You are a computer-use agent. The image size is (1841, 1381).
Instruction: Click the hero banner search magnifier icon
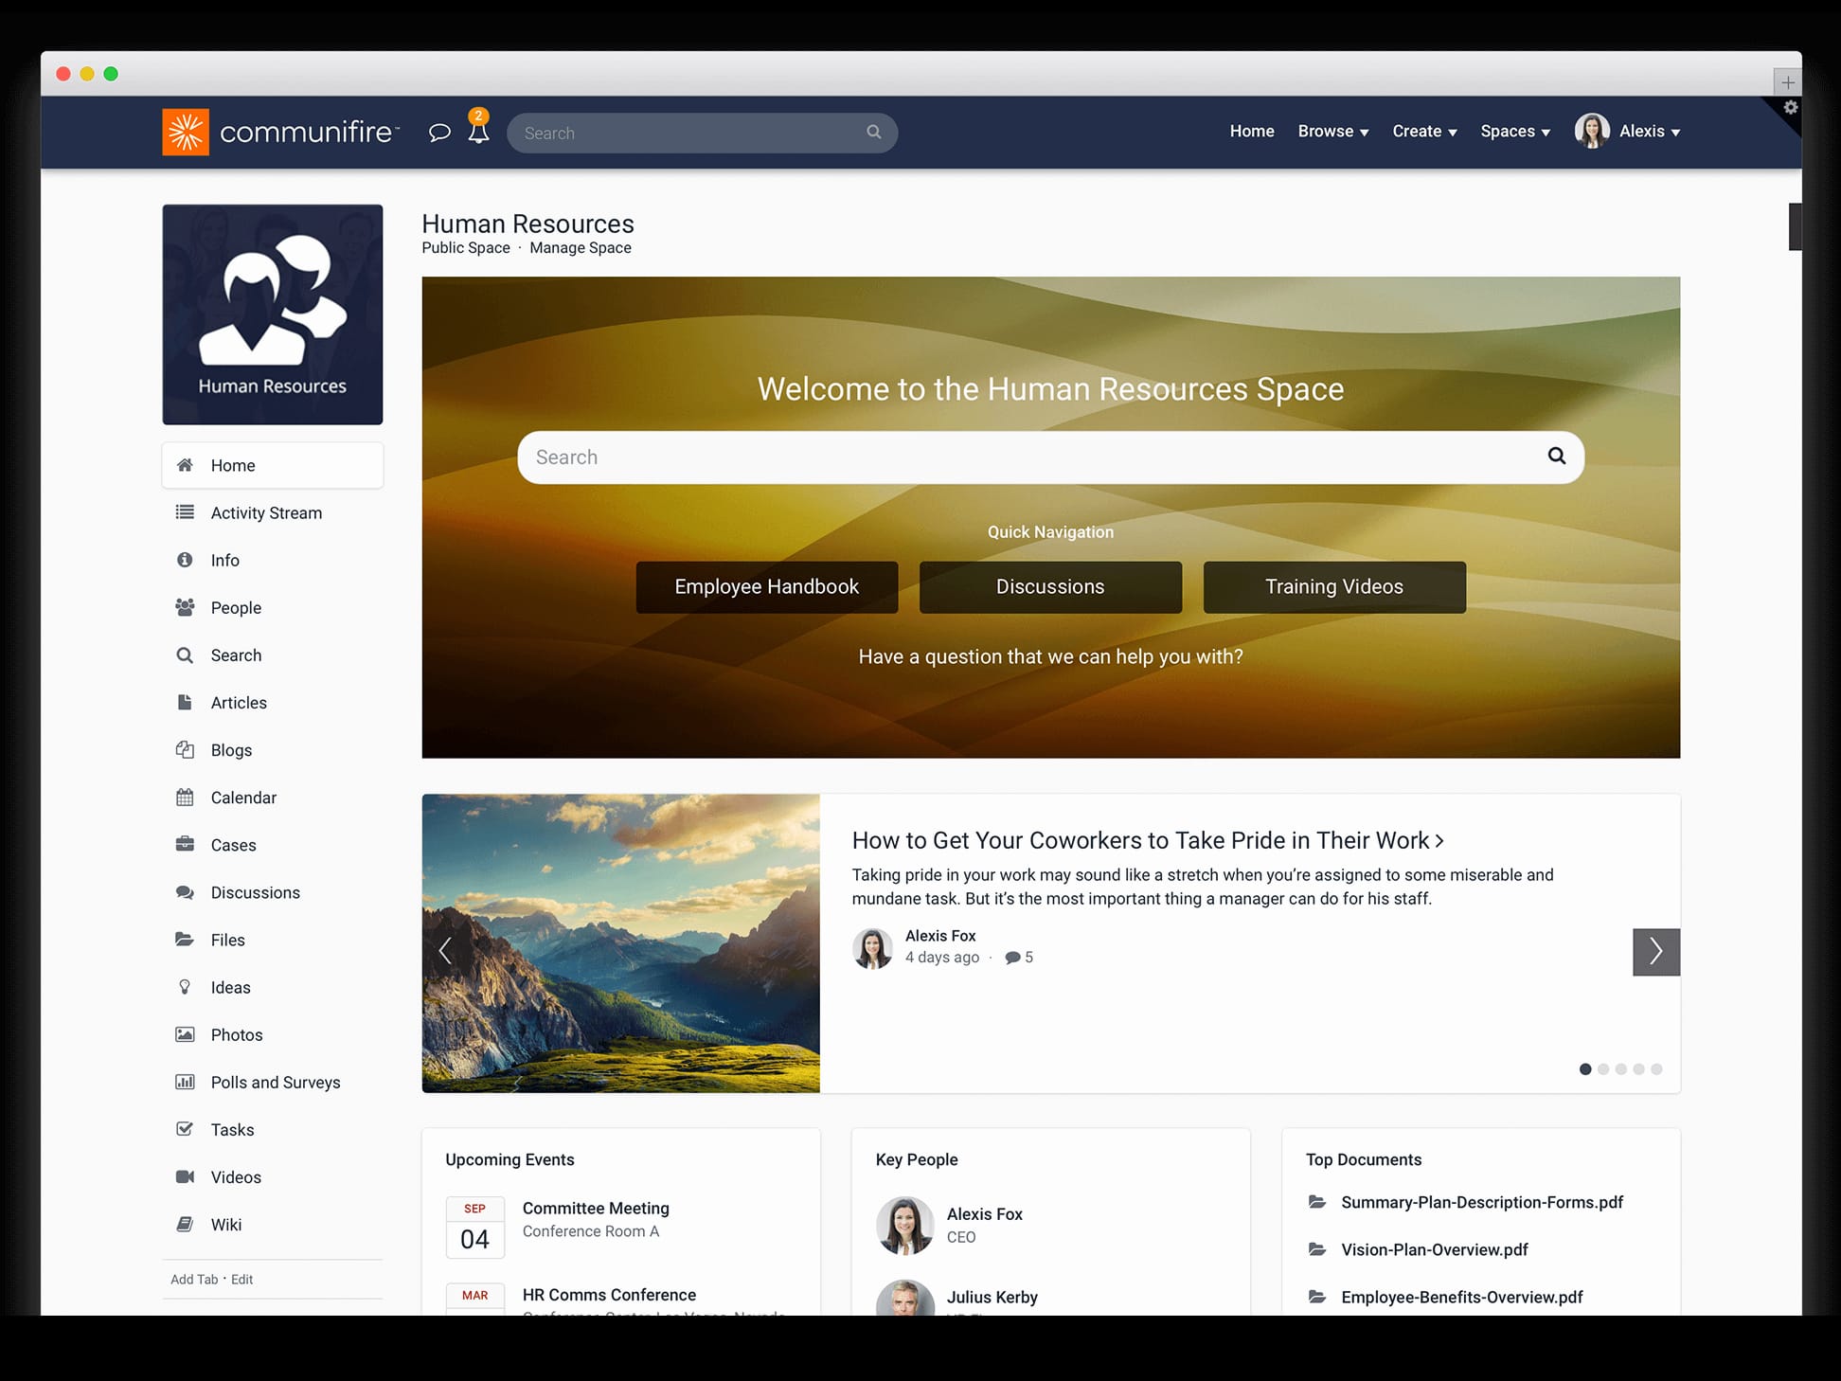[1556, 457]
